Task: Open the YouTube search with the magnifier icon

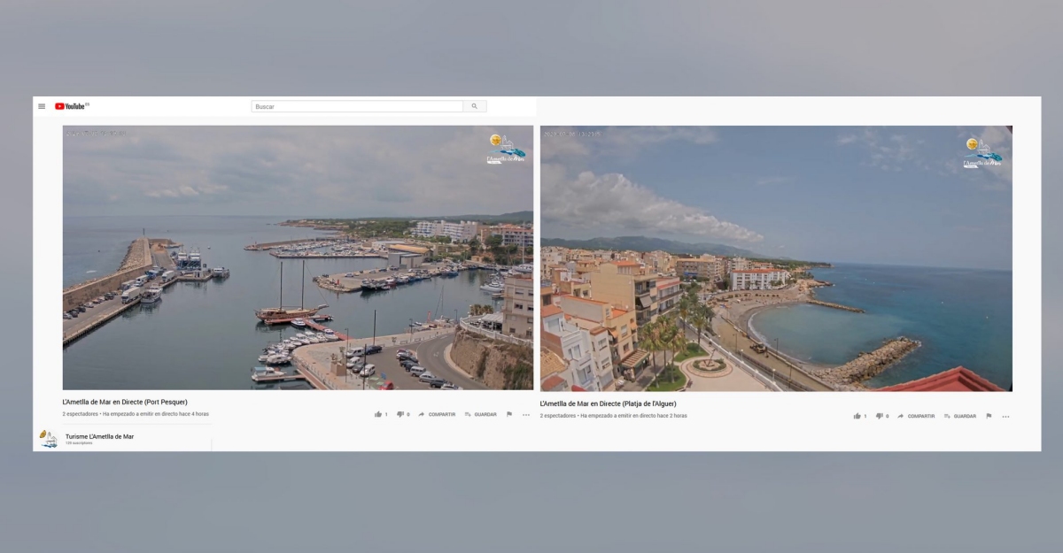Action: (475, 105)
